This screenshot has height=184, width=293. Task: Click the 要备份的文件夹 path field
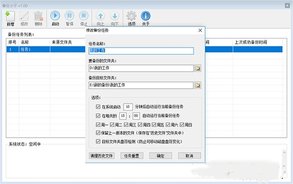141,68
